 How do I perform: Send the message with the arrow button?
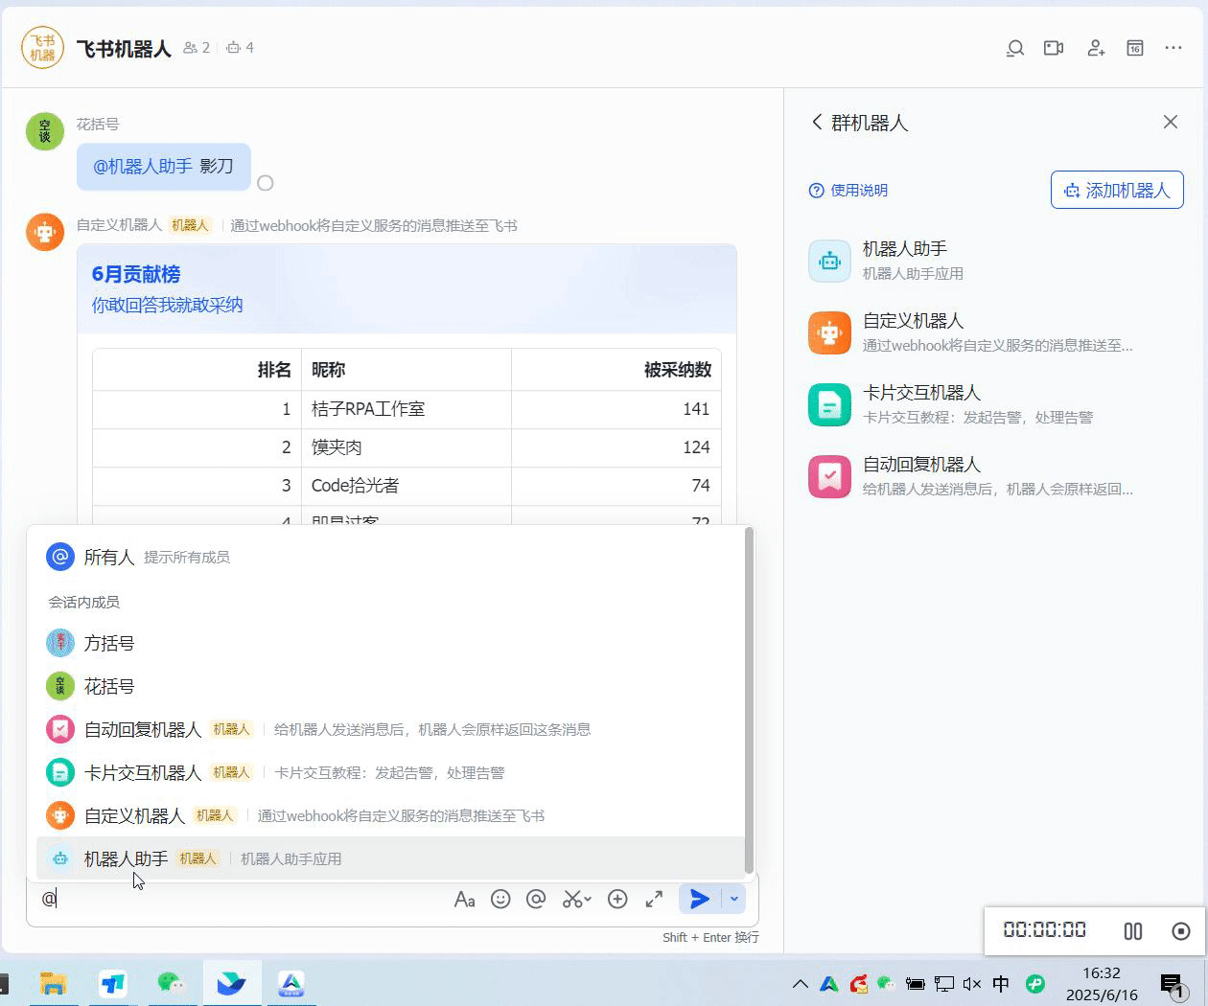tap(699, 899)
